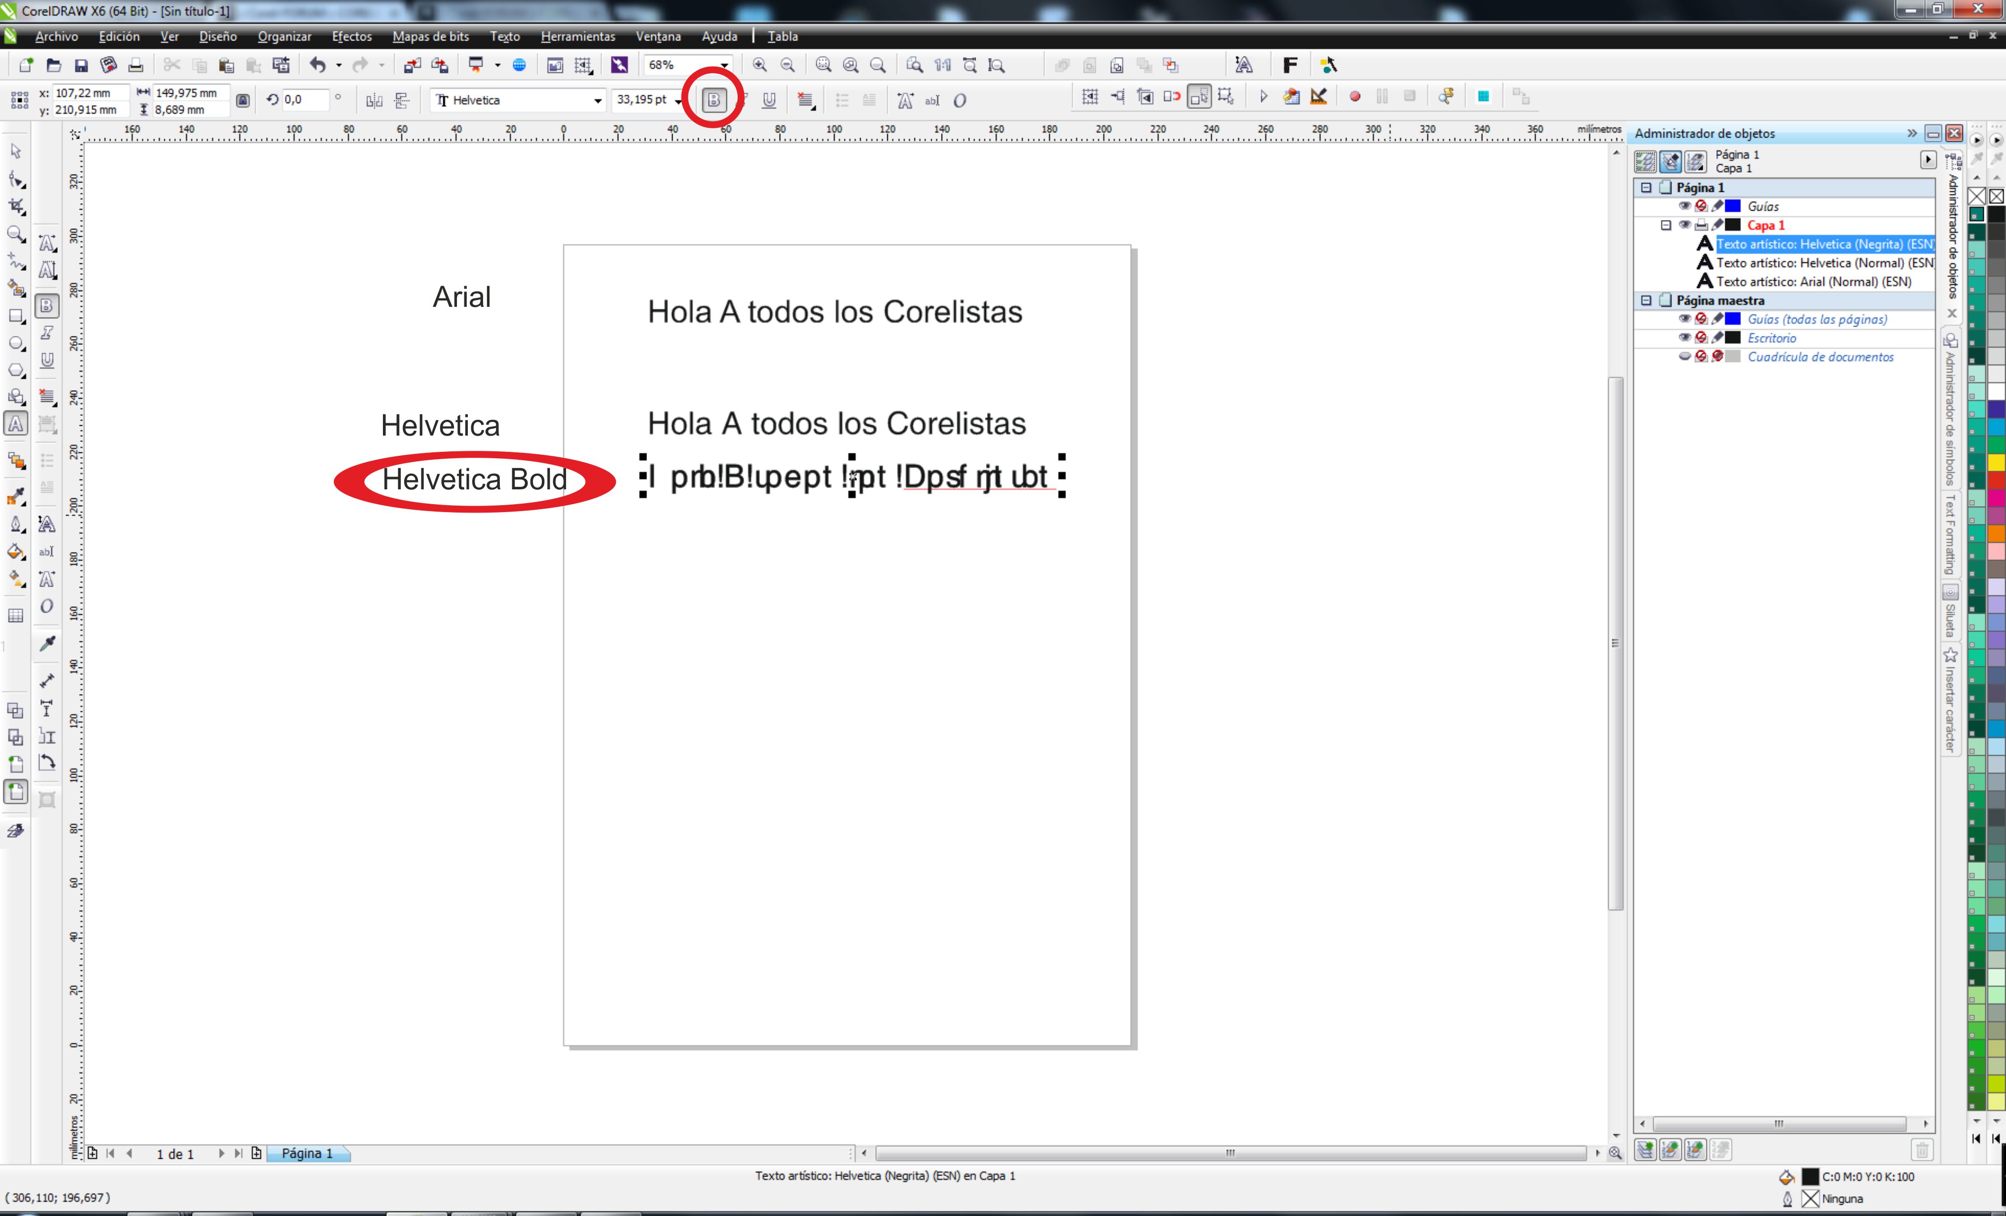Click the Open file icon
2006x1216 pixels.
(x=54, y=65)
